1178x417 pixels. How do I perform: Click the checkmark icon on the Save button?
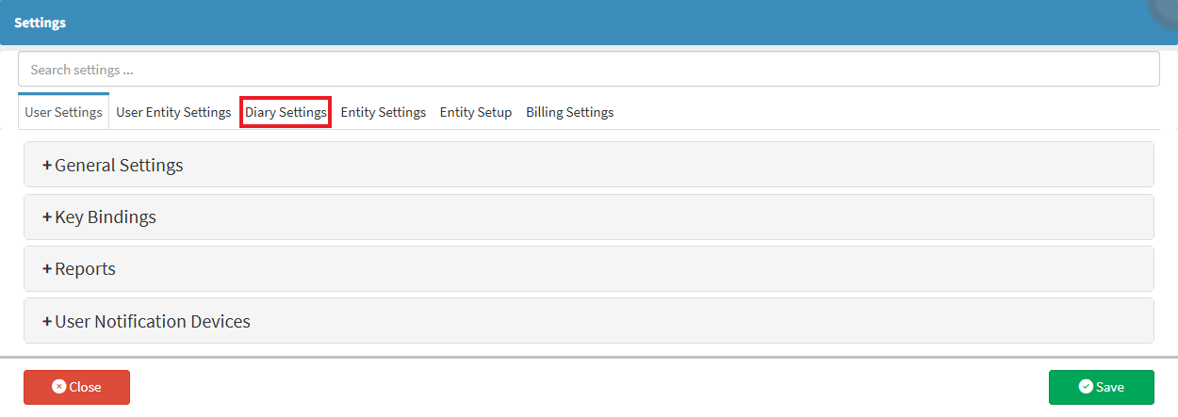(1085, 387)
